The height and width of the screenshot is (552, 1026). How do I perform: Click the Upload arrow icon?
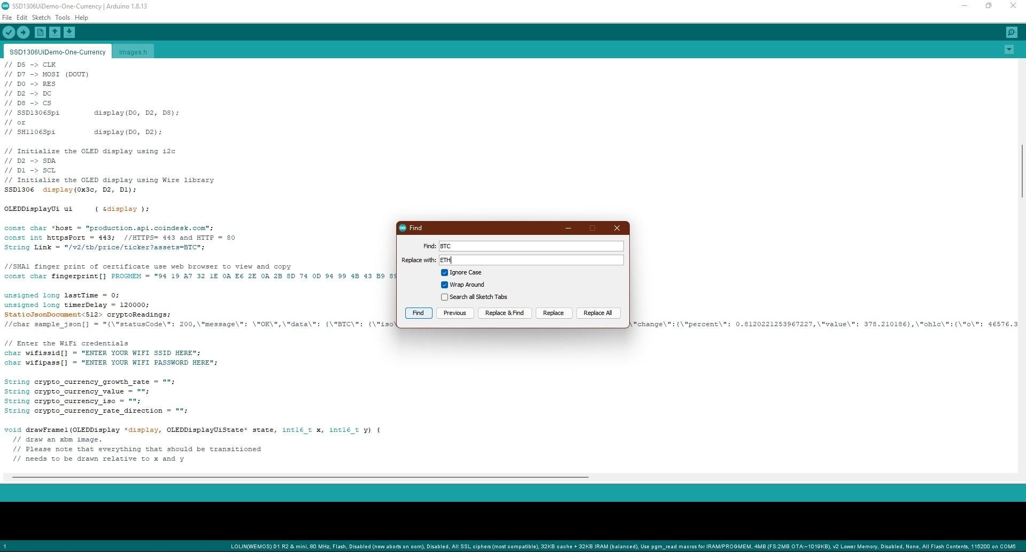click(23, 32)
